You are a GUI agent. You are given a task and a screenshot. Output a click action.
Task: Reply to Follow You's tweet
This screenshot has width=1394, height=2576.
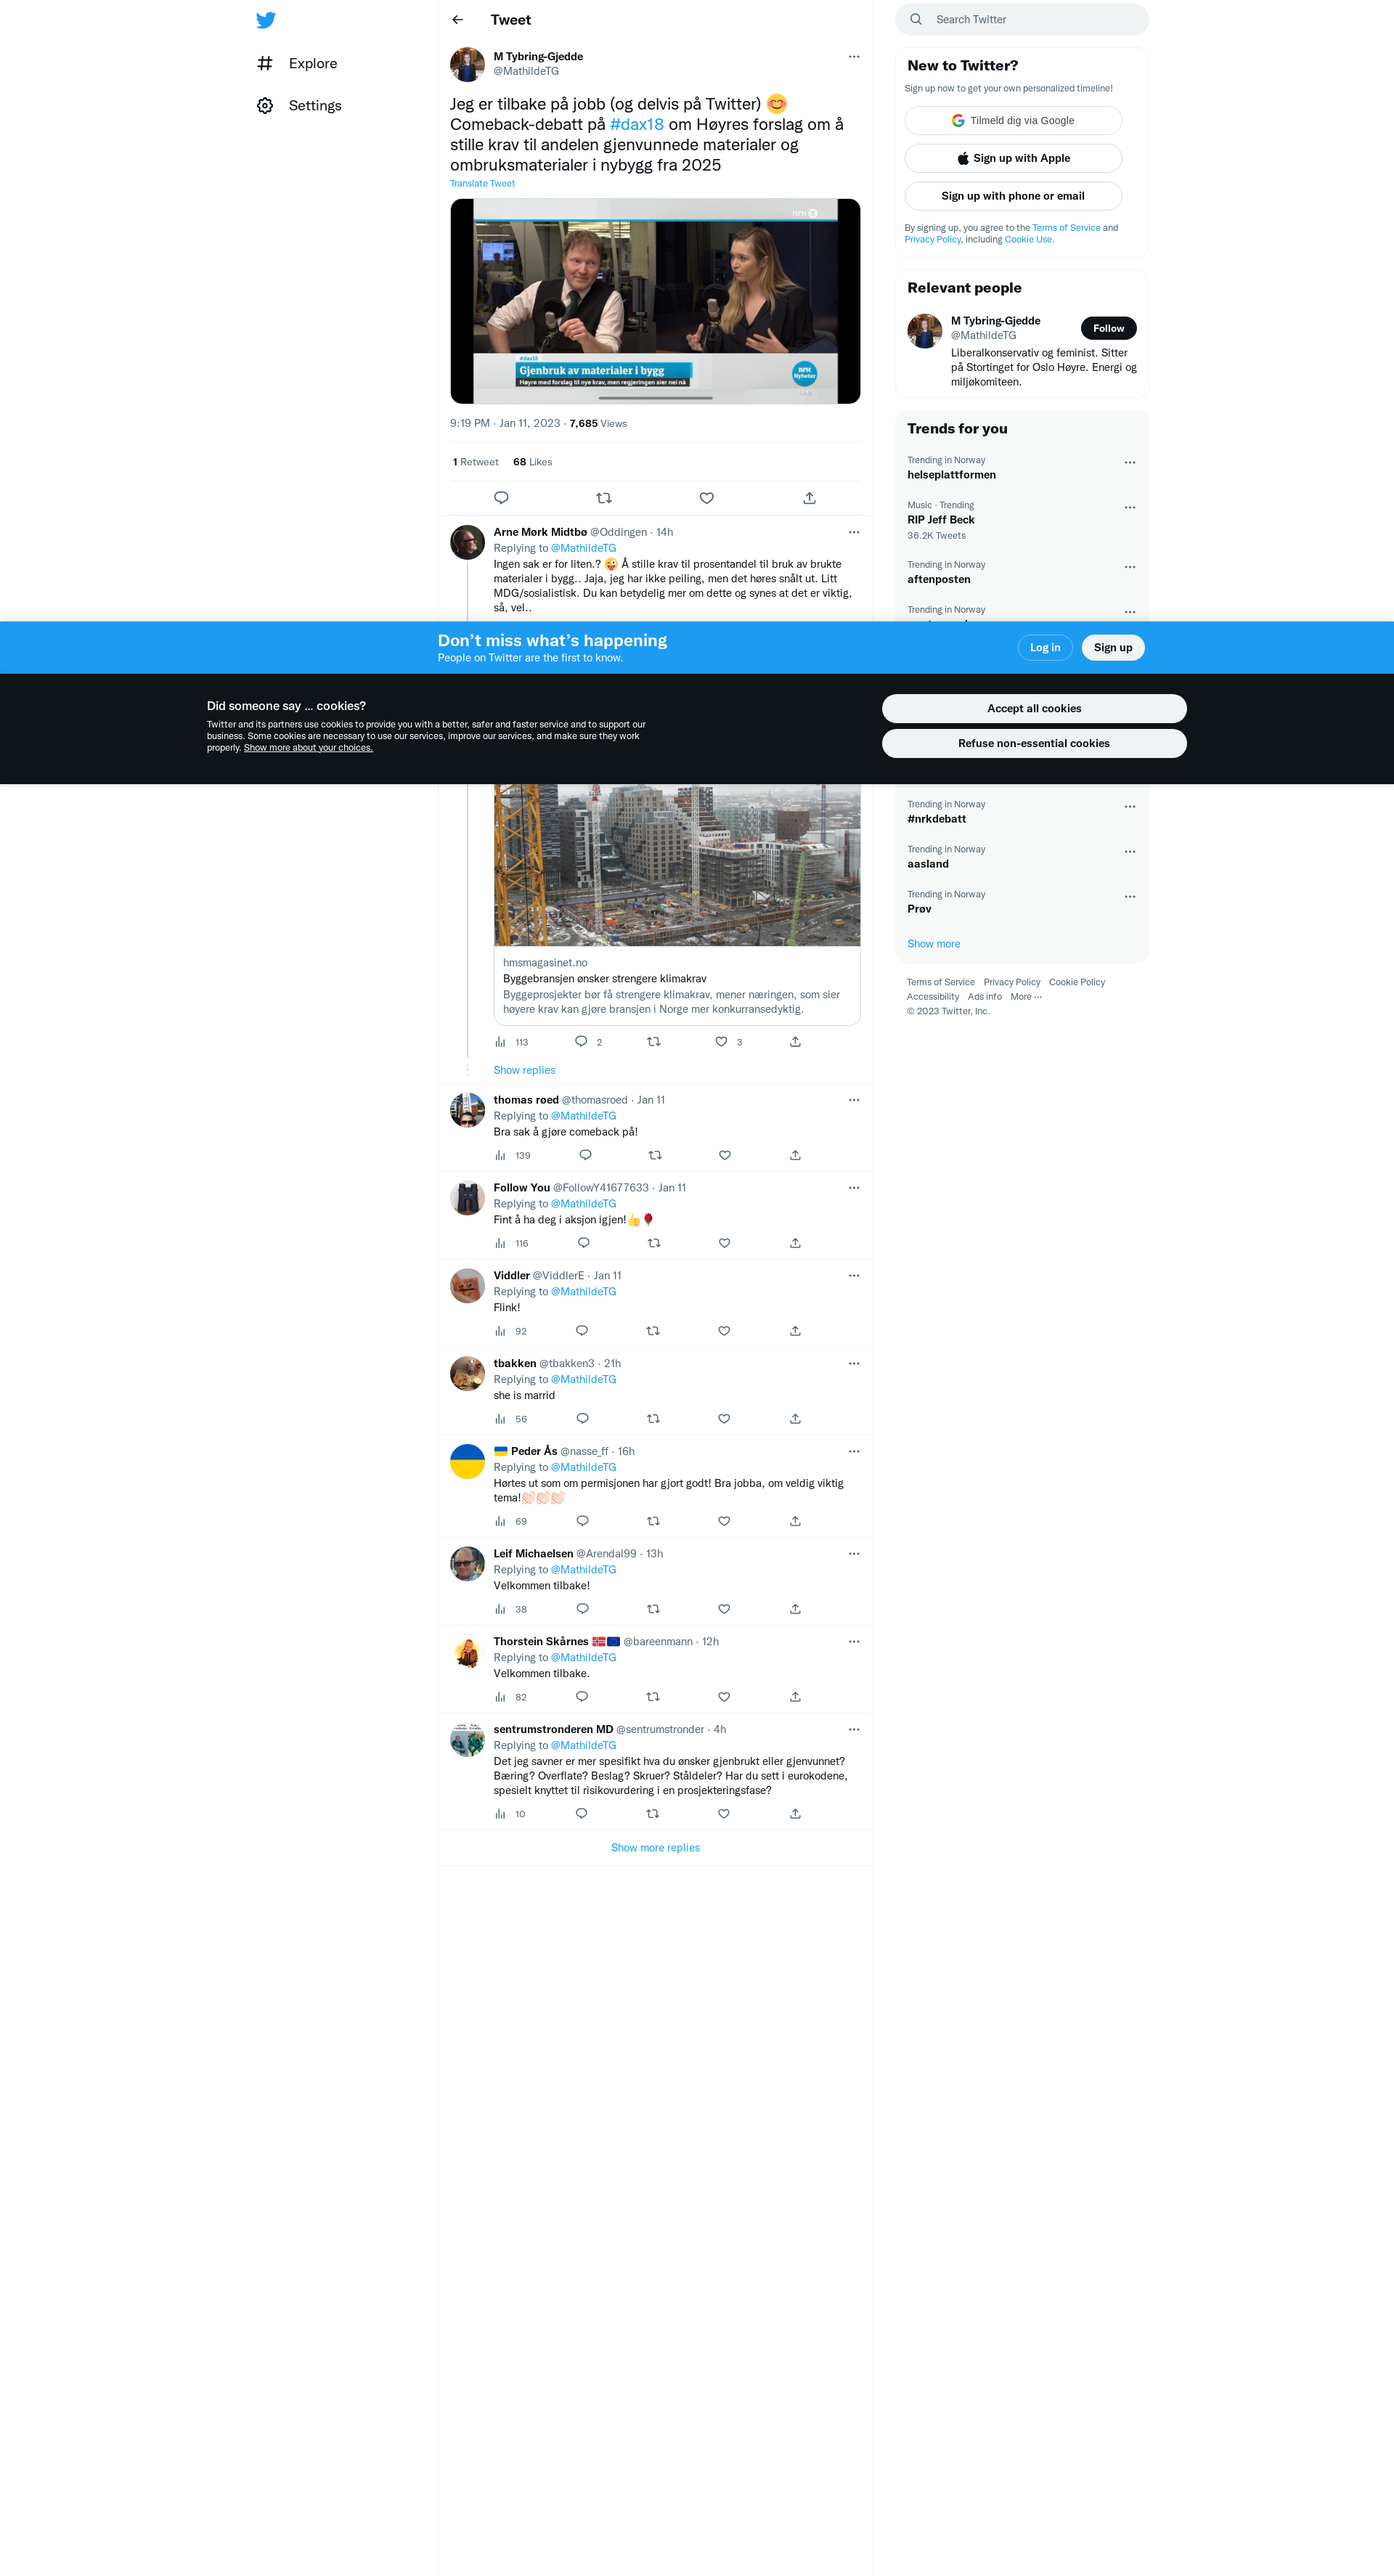pyautogui.click(x=583, y=1243)
